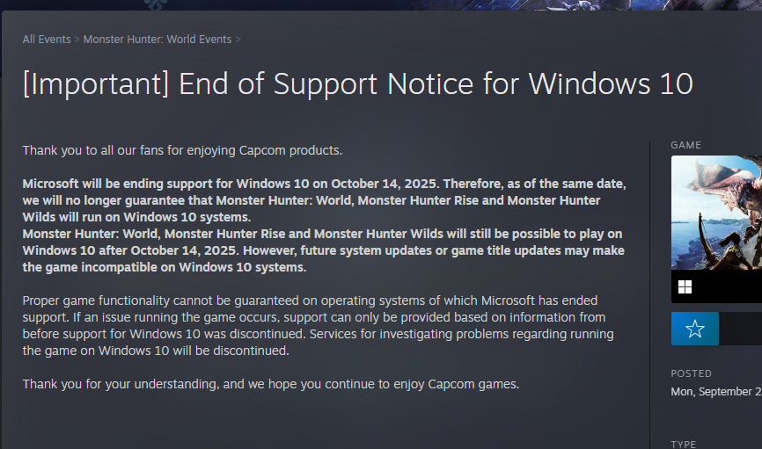This screenshot has height=449, width=762.
Task: Open the Monster Hunter game capsule image
Action: 716,213
